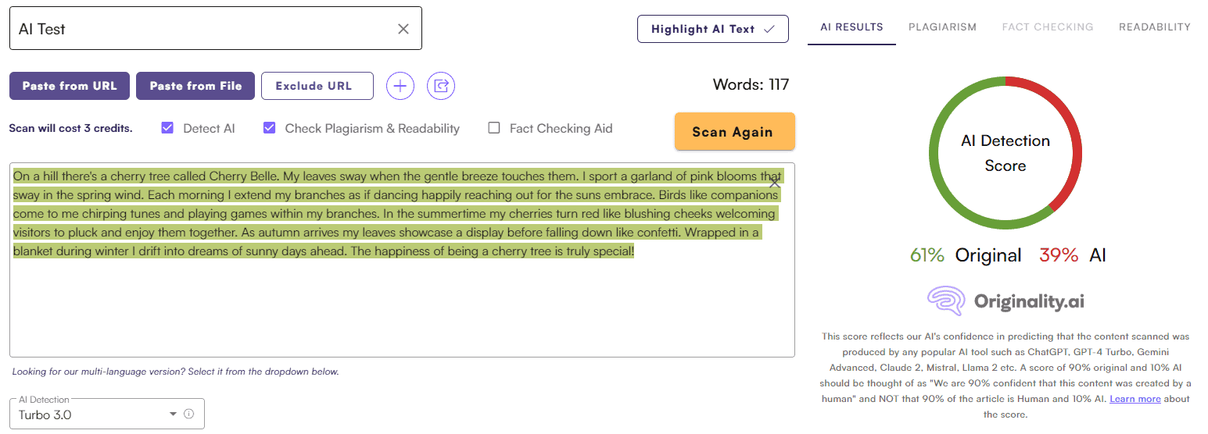Enable the Fact Checking Aid checkbox

(x=494, y=128)
